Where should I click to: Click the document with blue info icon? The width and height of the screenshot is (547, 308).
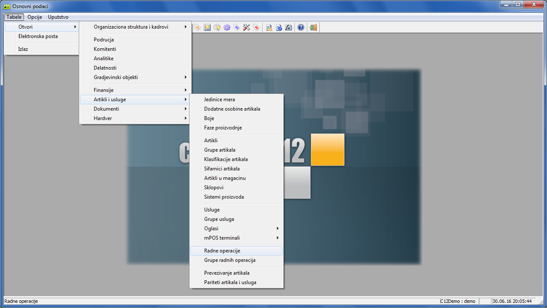pyautogui.click(x=279, y=27)
